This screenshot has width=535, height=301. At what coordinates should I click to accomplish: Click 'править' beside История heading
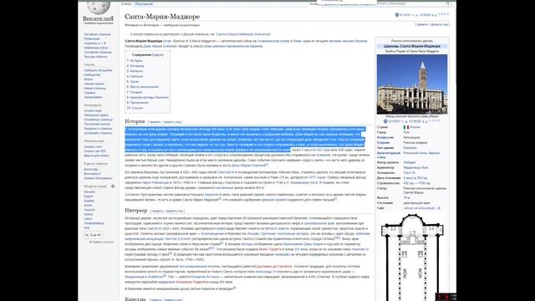155,122
